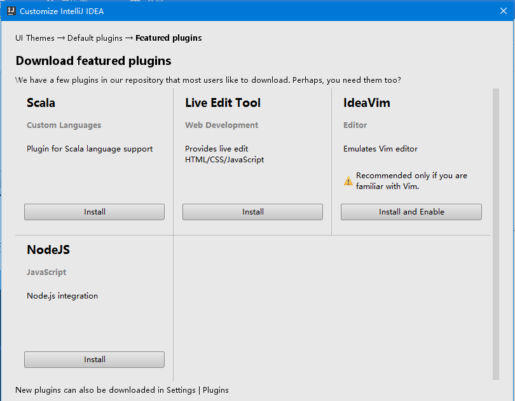Click 'Node.js integration' description

tap(62, 296)
